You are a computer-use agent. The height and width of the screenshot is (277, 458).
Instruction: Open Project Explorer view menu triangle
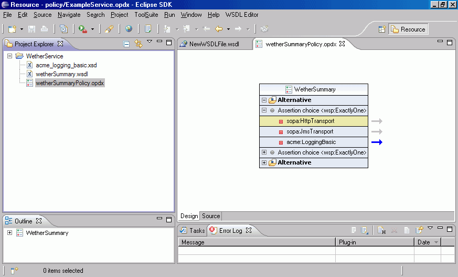point(150,42)
